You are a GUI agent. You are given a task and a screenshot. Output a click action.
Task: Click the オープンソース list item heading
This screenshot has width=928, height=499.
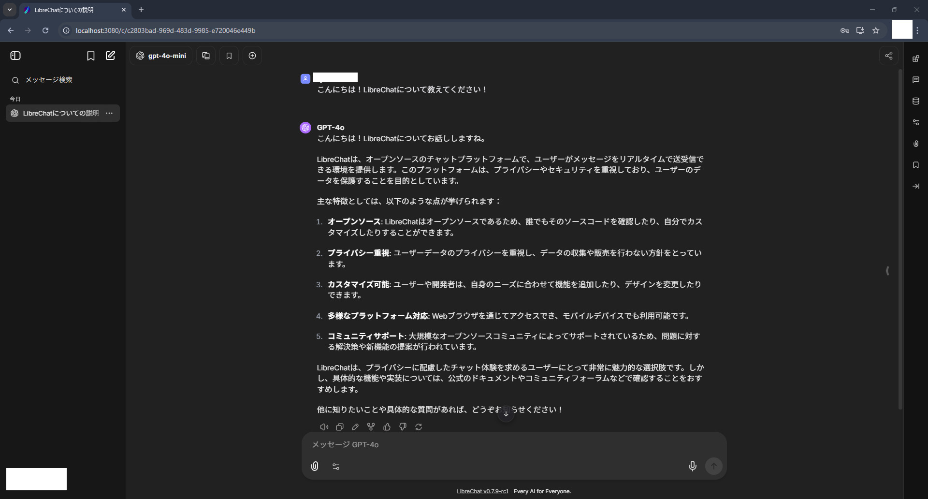pyautogui.click(x=354, y=221)
